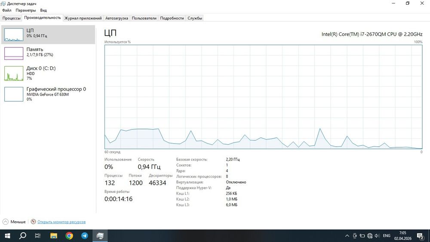Viewport: 430px width, 242px height.
Task: Launch Google Chrome from the taskbar
Action: 69,236
